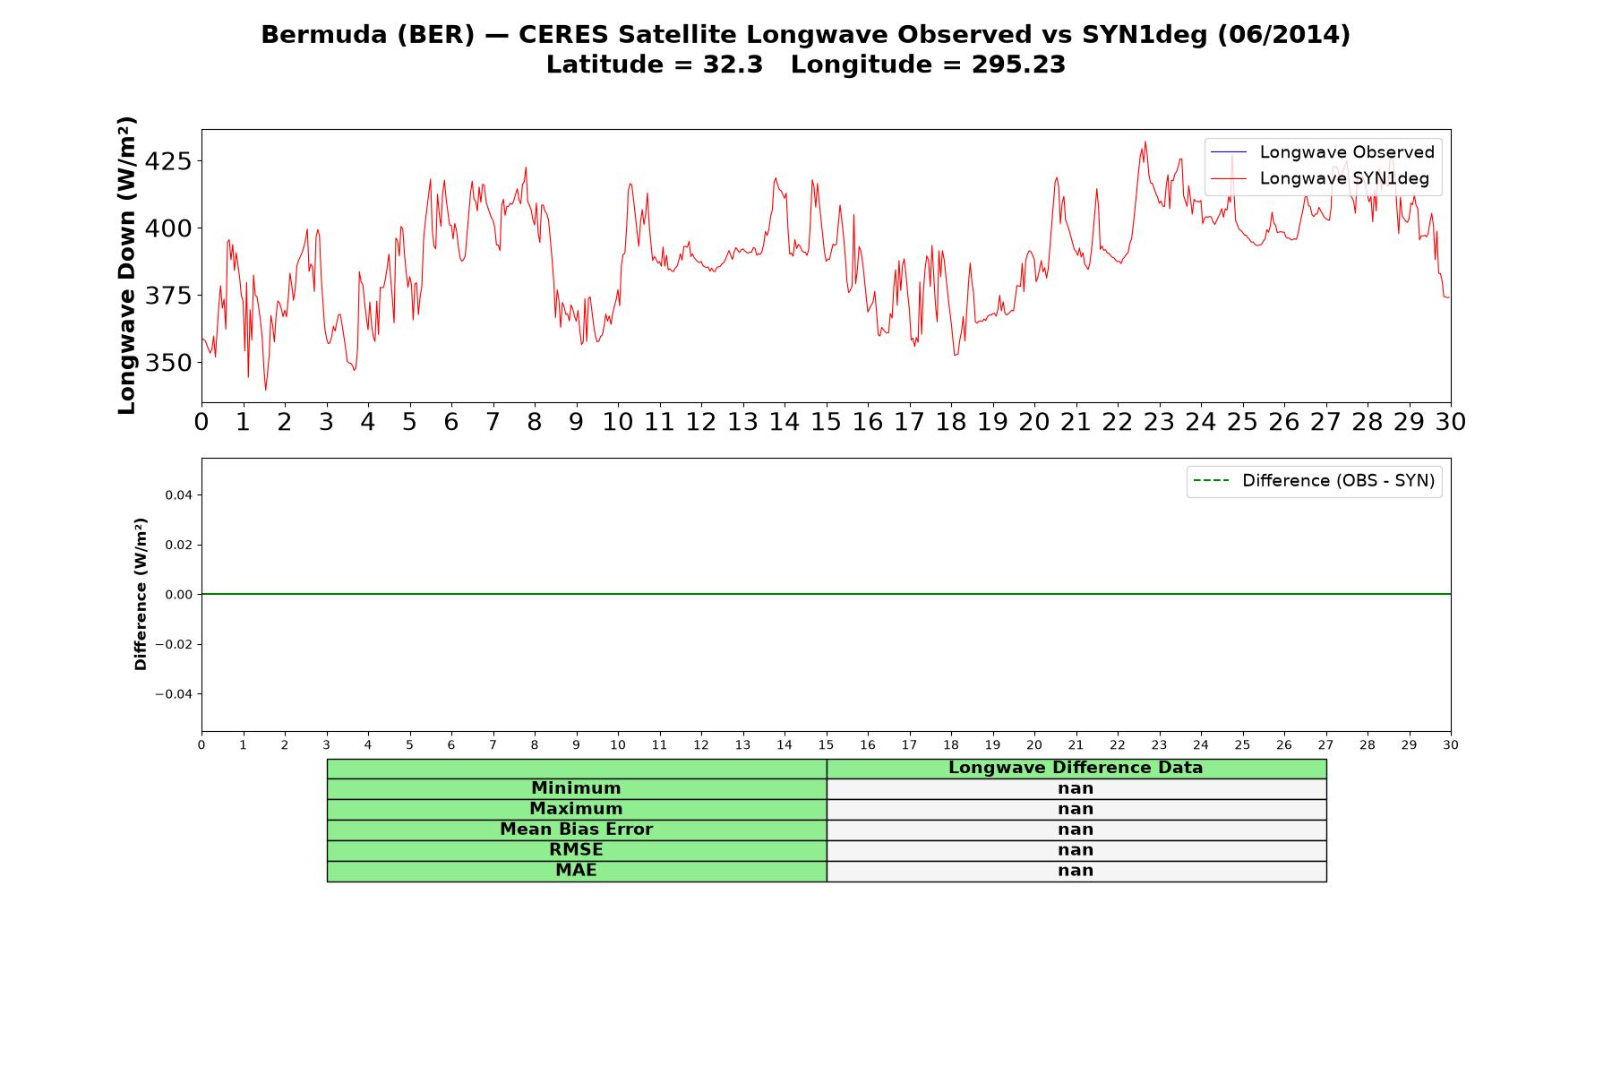
Task: Click the 0.00 tick on Difference axis
Action: click(177, 595)
